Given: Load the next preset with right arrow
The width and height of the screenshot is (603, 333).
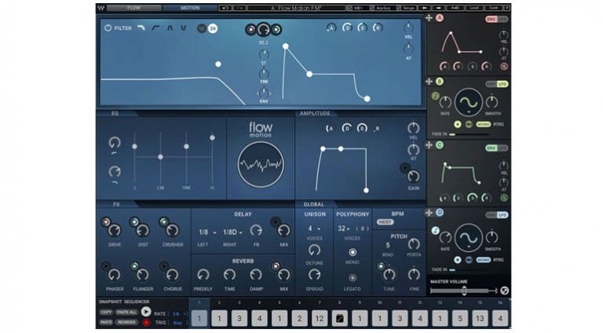Looking at the screenshot, I should pos(438,8).
